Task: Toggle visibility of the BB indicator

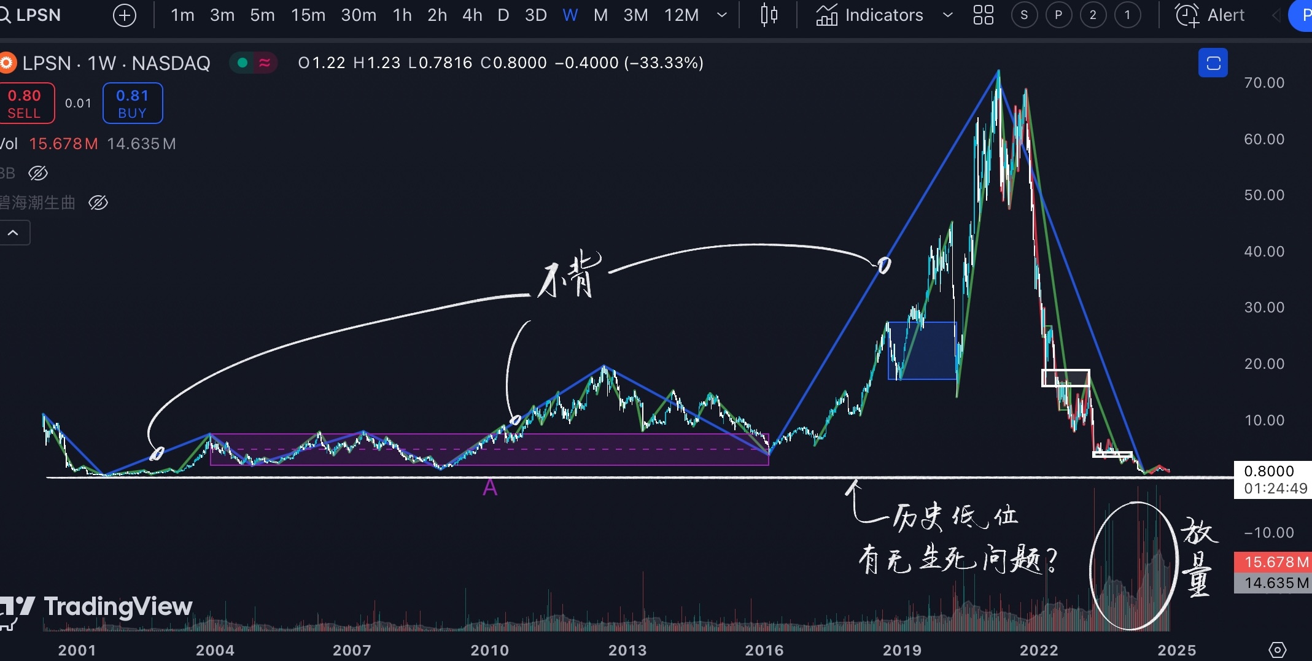Action: [x=38, y=174]
